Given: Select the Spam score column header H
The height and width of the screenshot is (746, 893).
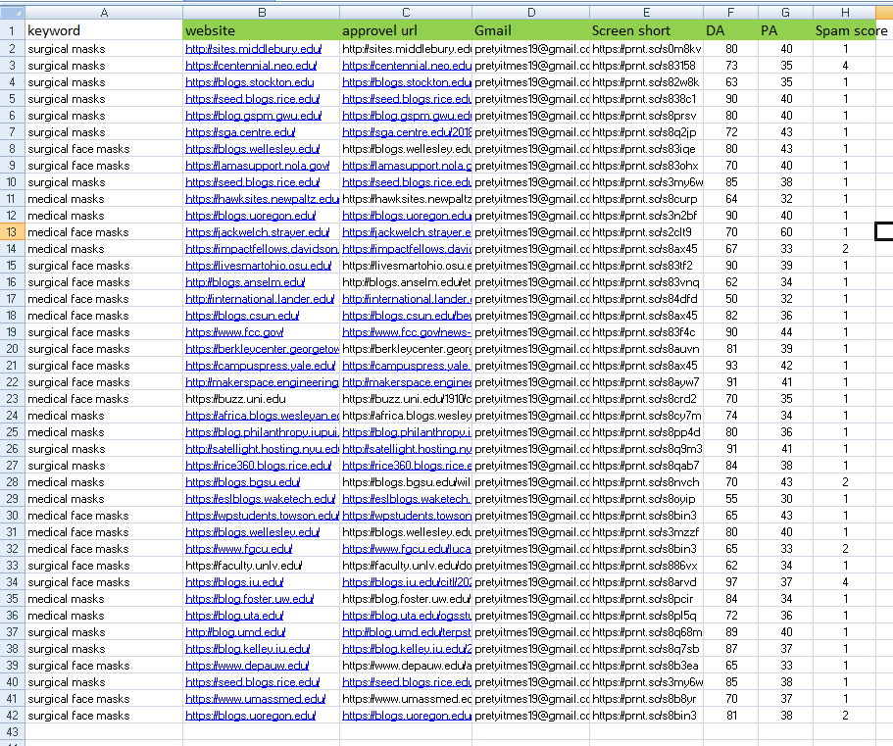Looking at the screenshot, I should (x=844, y=11).
